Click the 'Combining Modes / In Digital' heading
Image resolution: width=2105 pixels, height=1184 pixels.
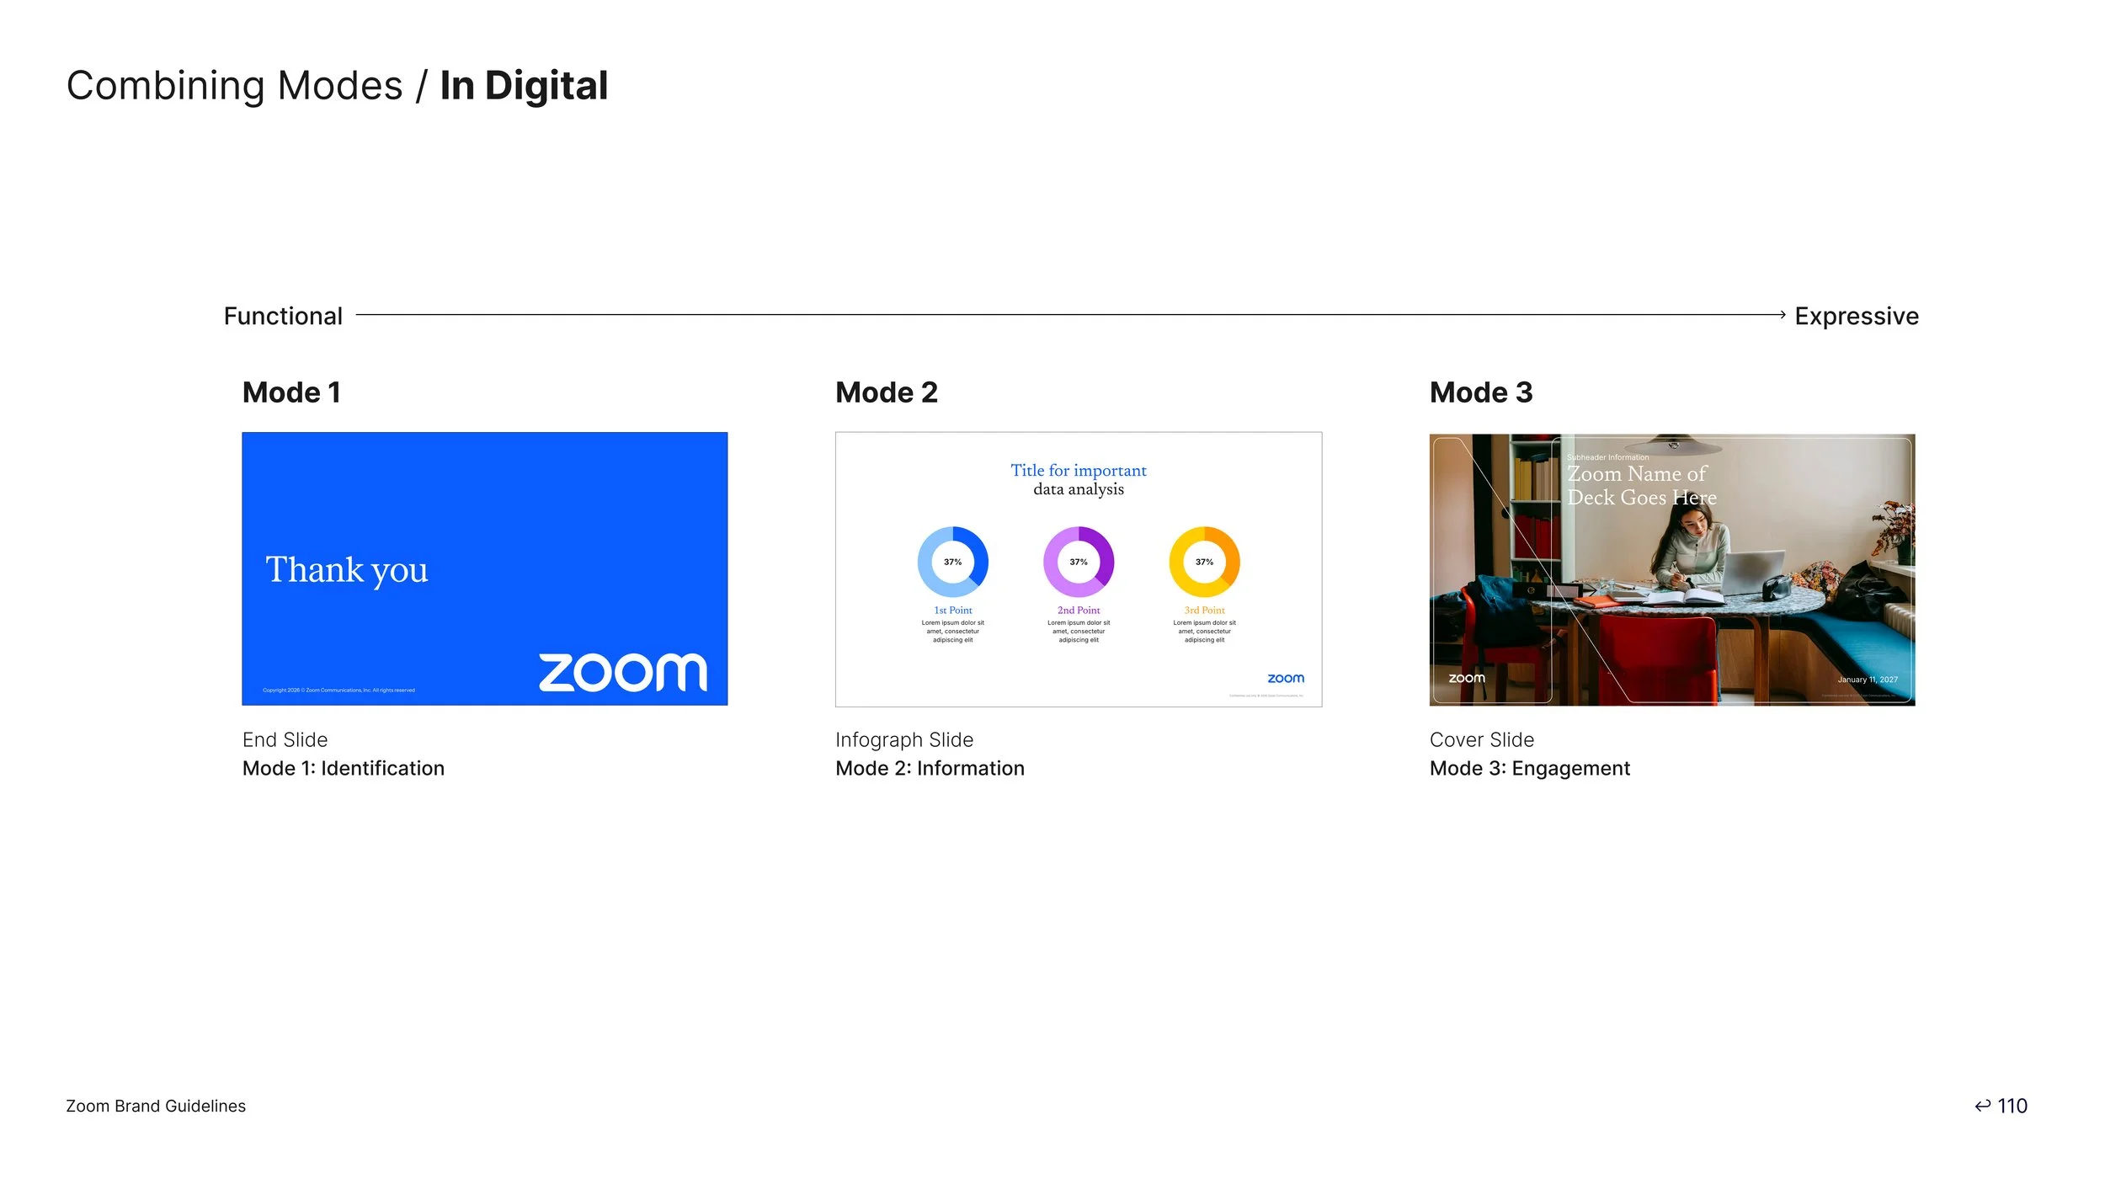337,86
